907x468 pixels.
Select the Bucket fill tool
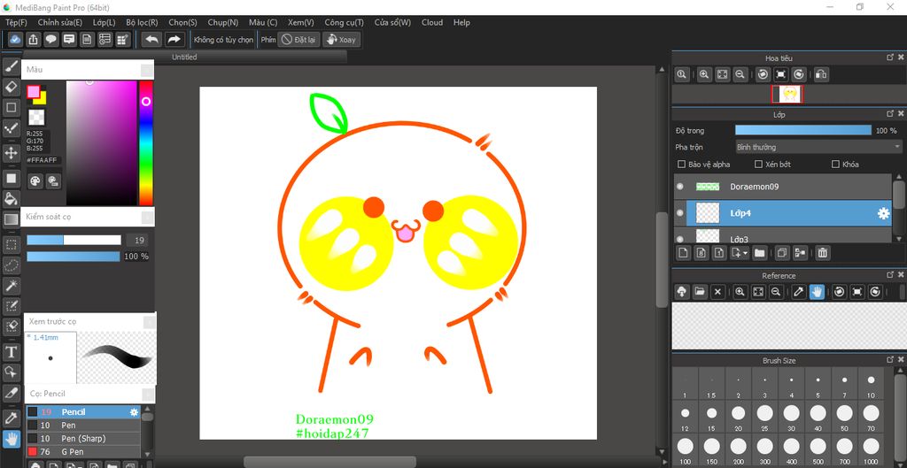point(12,198)
